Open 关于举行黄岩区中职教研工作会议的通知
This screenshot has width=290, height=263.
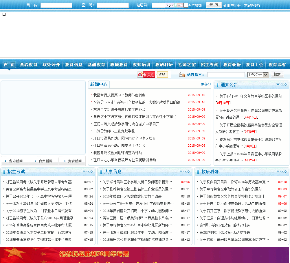(x=231, y=189)
